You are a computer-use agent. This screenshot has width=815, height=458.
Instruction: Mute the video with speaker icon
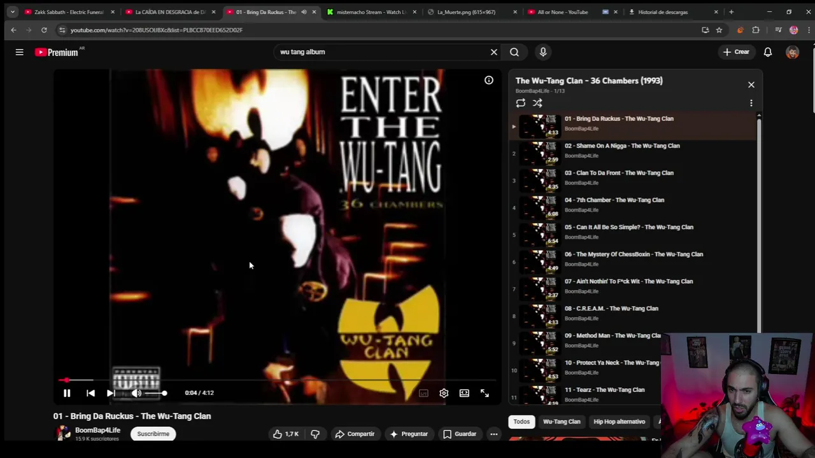[136, 393]
